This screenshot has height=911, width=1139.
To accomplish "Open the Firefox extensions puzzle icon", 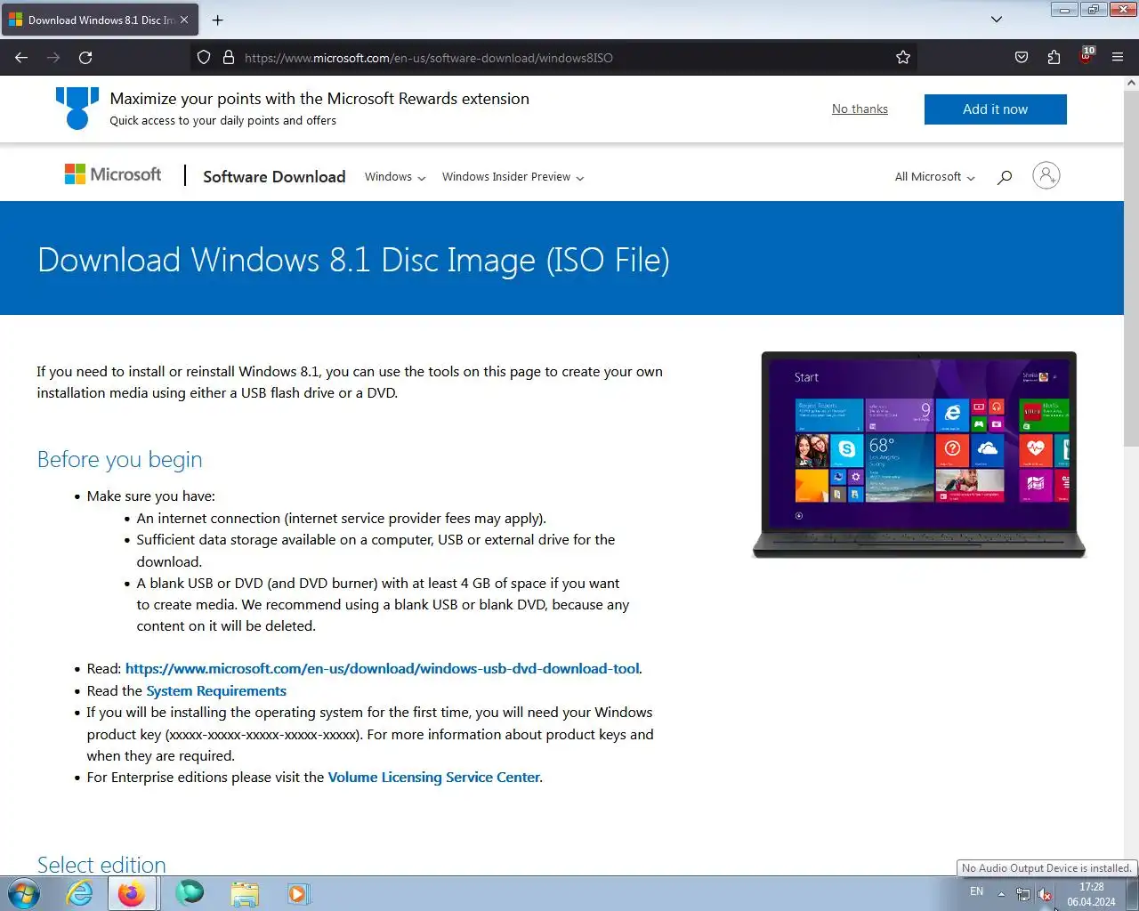I will click(1054, 58).
